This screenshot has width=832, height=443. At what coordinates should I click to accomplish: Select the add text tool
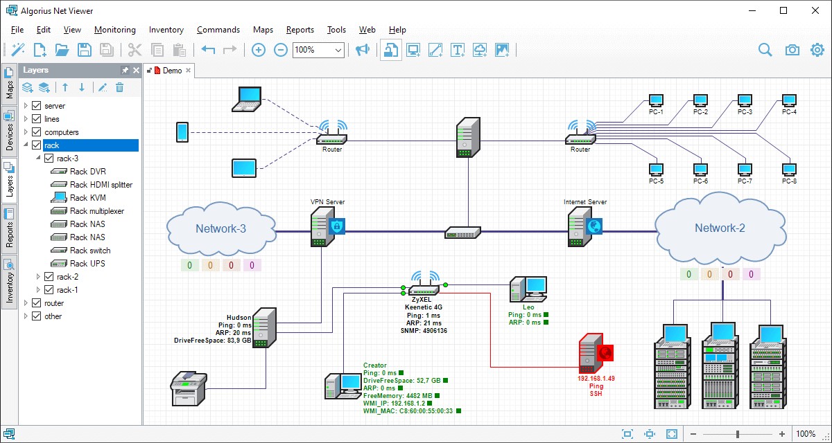click(458, 50)
